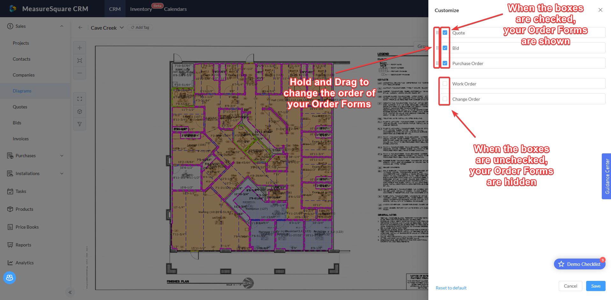Check the Change Order checkbox

click(445, 99)
